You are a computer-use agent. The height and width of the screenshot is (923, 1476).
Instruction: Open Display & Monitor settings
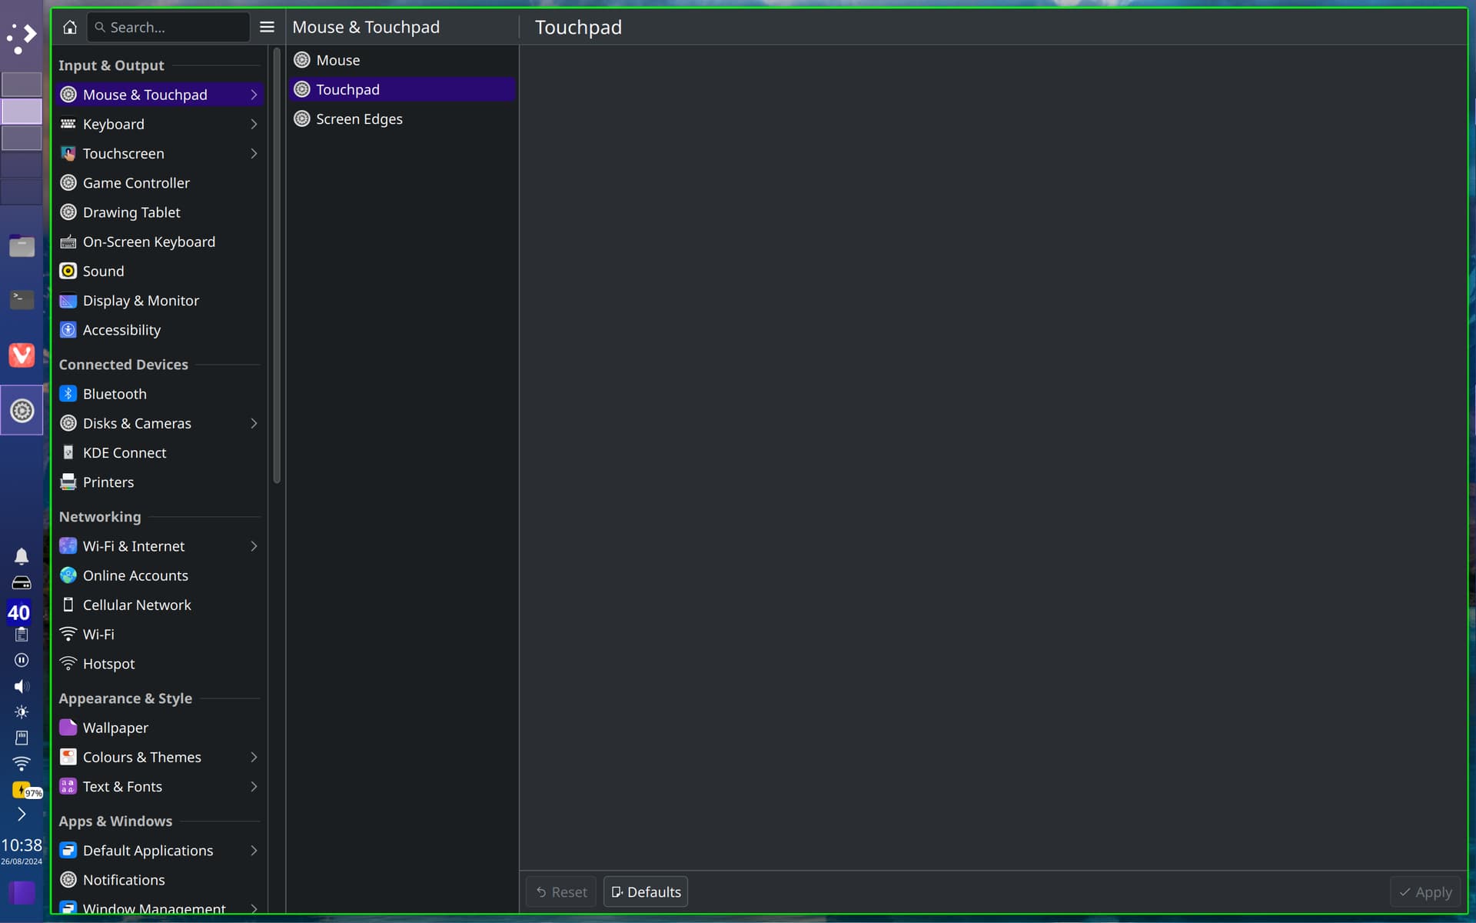[x=160, y=301]
